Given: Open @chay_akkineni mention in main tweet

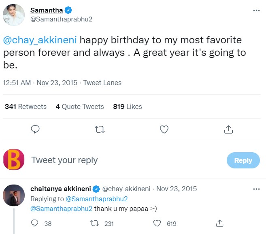Looking at the screenshot, I should 40,40.
